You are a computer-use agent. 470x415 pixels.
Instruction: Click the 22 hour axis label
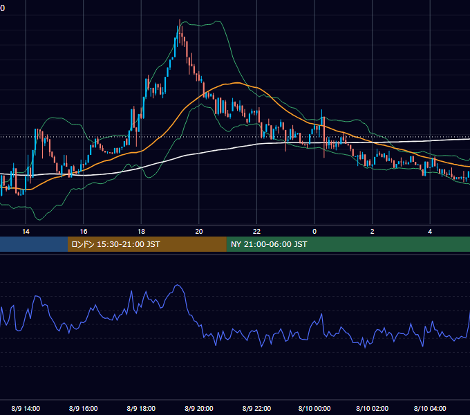click(x=256, y=232)
